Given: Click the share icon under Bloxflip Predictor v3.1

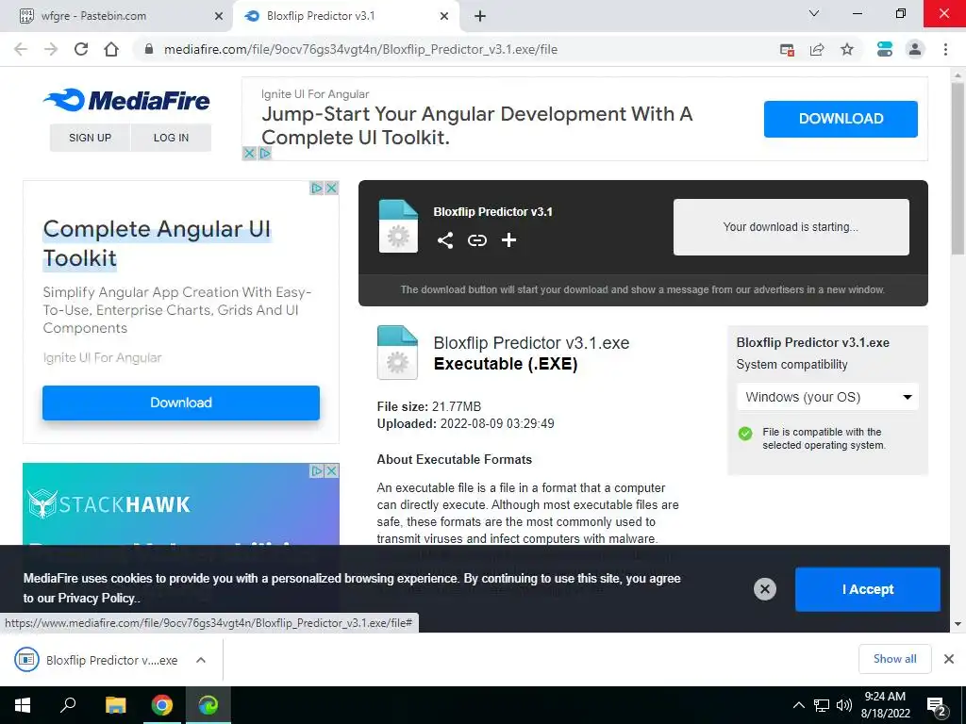Looking at the screenshot, I should pos(445,240).
